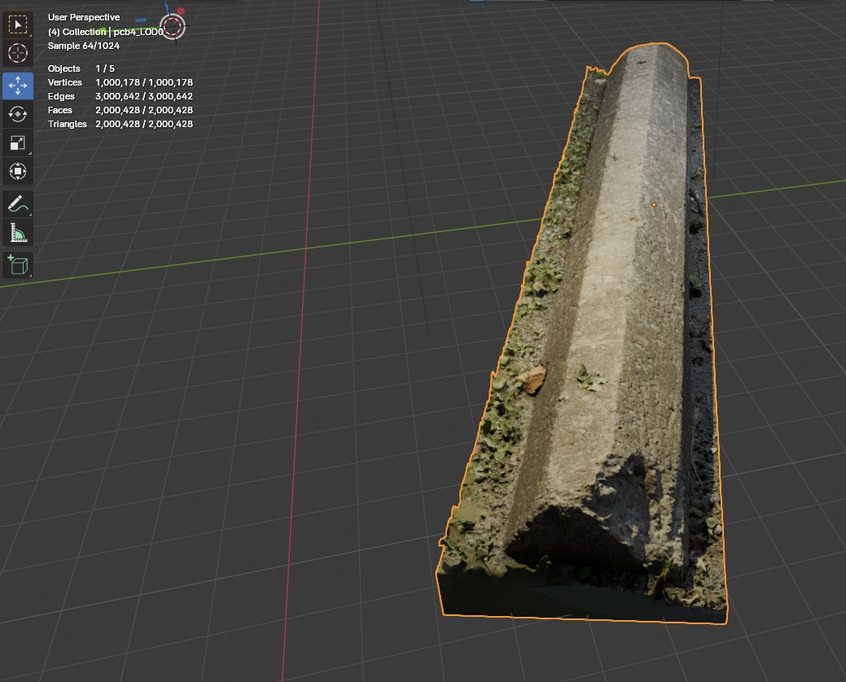Screen dimensions: 846x682
Task: Open the Measure ruler tool
Action: point(18,233)
